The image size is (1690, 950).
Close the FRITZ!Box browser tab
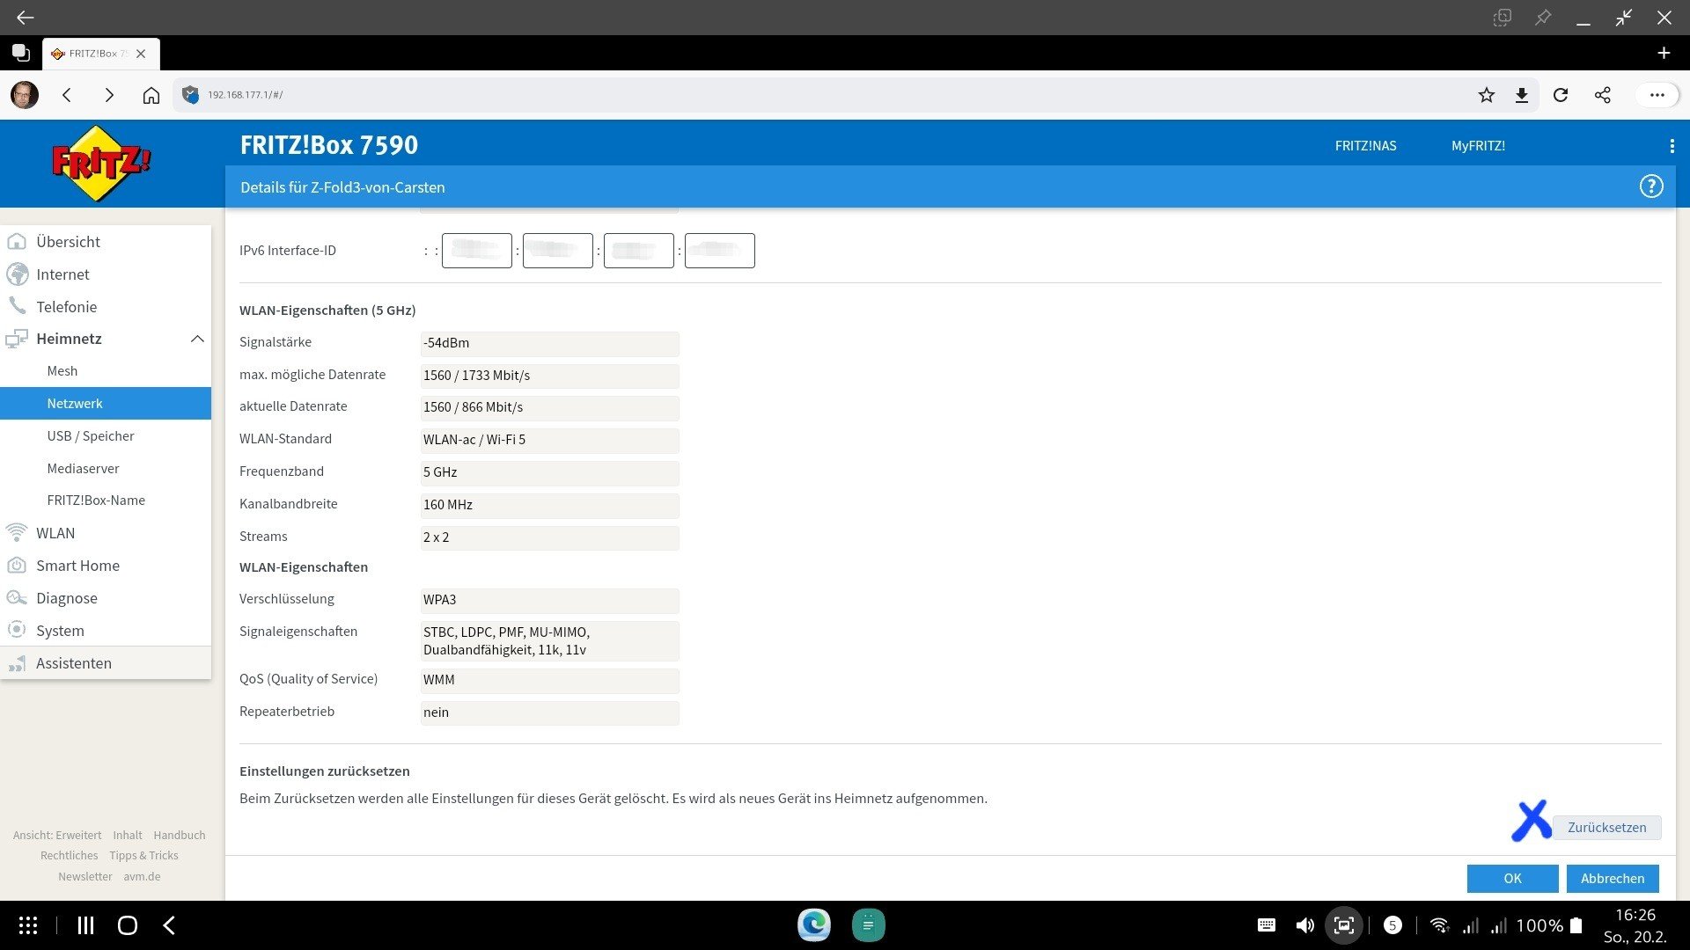tap(141, 54)
